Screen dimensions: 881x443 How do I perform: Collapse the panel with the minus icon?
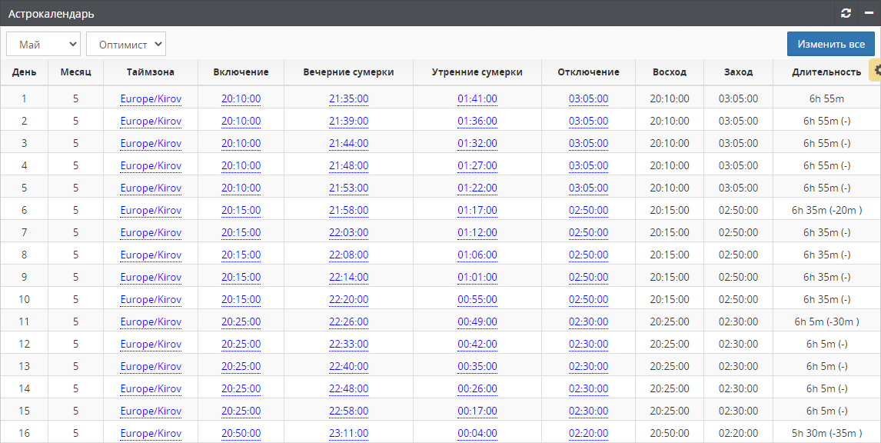[x=869, y=13]
